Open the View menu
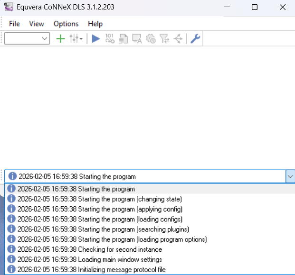Image resolution: width=295 pixels, height=275 pixels. [37, 24]
